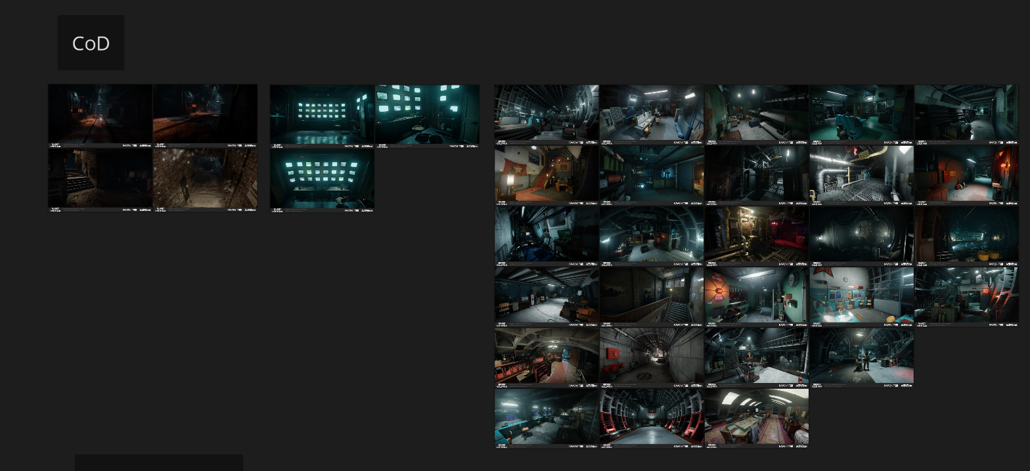Image resolution: width=1030 pixels, height=471 pixels.
Task: Choose concrete tunnel with red wall box
Action: click(652, 358)
